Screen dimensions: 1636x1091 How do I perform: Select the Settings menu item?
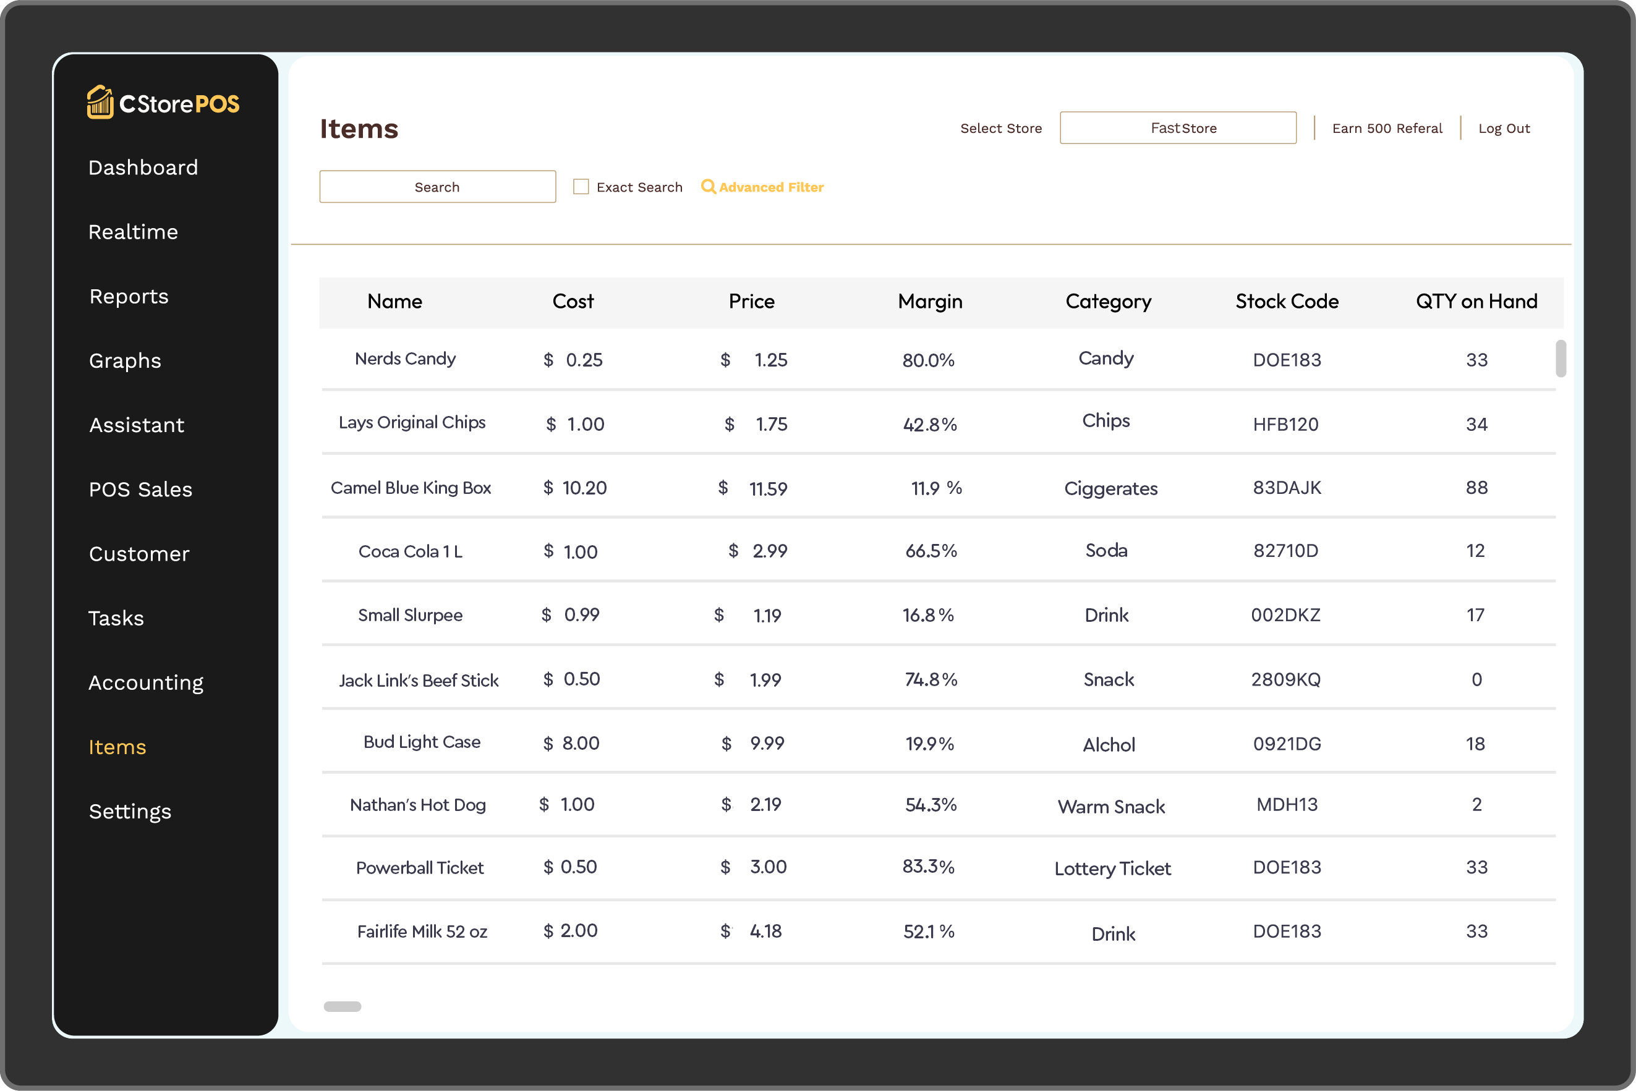point(130,810)
